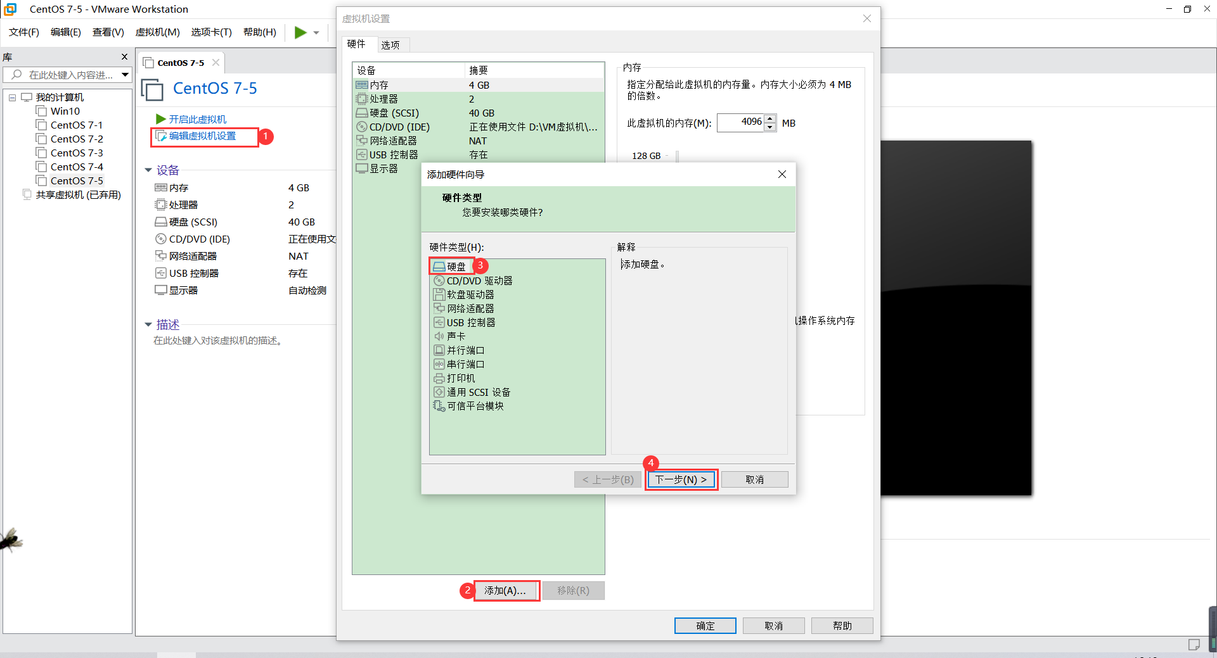Screen dimensions: 1217x658
Task: Click 取消 at the bottom of VM settings
Action: click(774, 626)
